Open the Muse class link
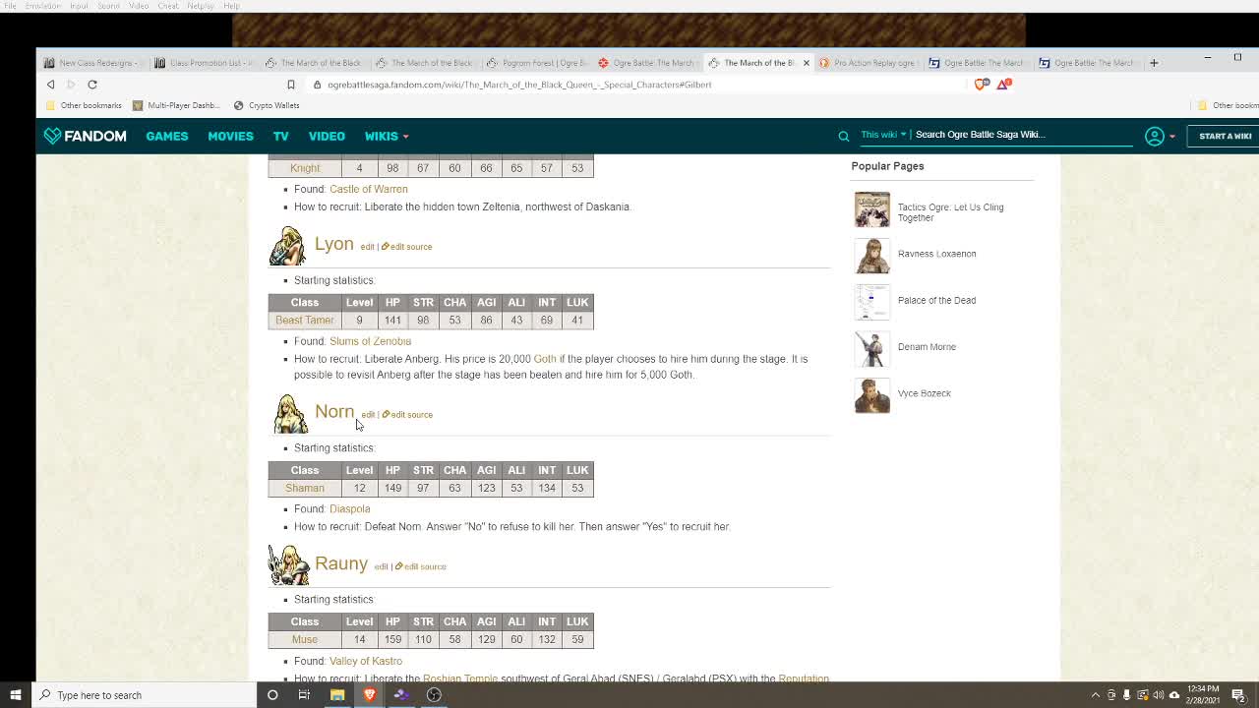Image resolution: width=1259 pixels, height=708 pixels. (305, 639)
